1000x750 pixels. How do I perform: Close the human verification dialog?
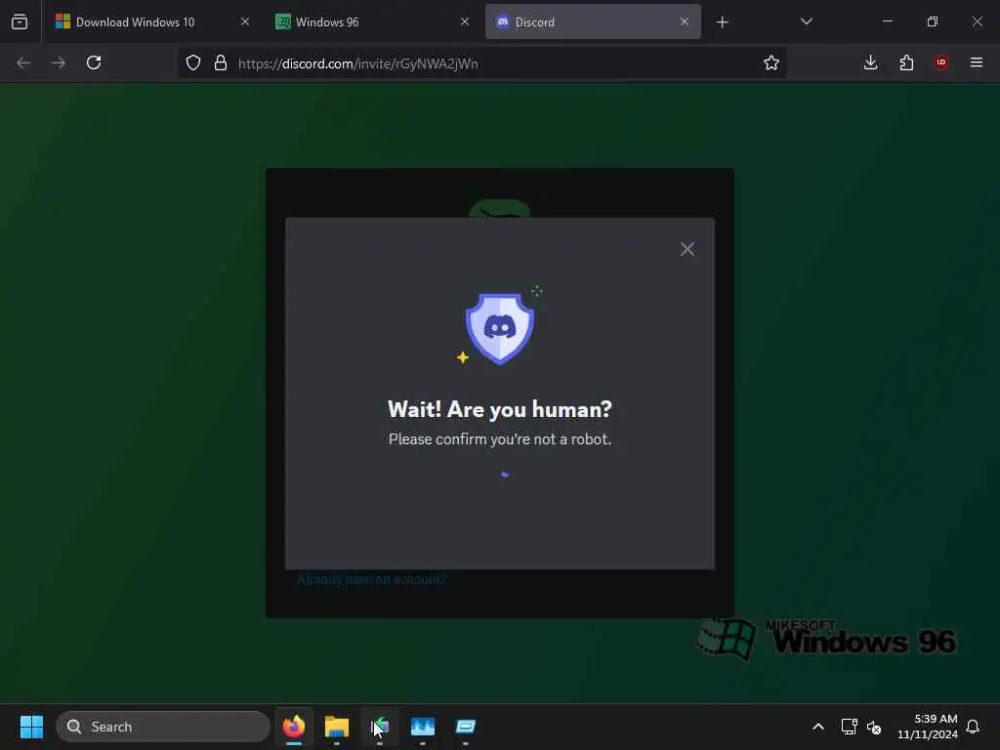point(687,249)
